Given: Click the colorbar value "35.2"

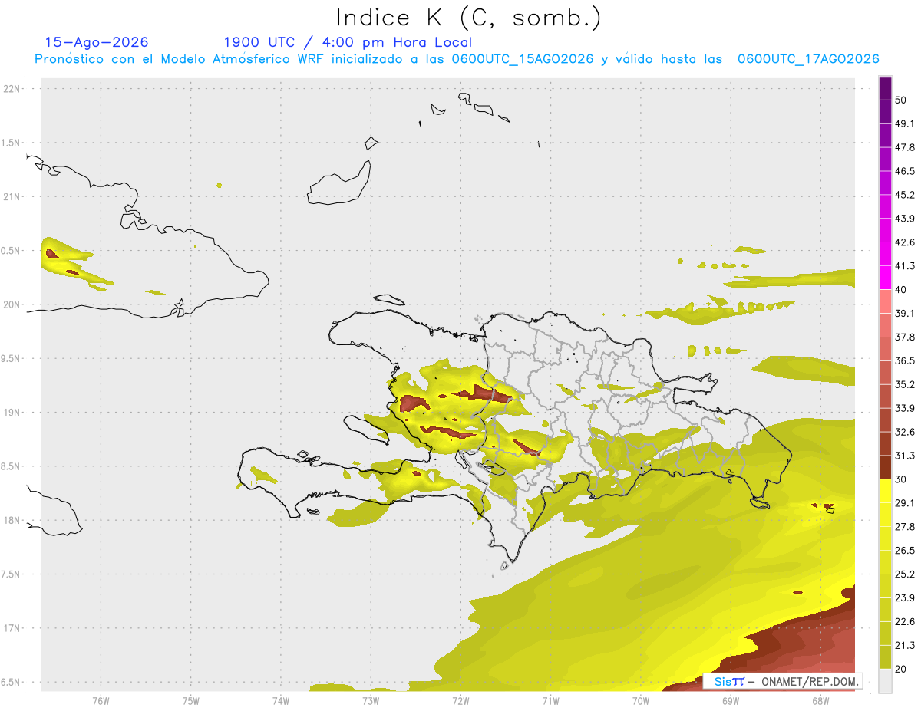Looking at the screenshot, I should (x=905, y=384).
